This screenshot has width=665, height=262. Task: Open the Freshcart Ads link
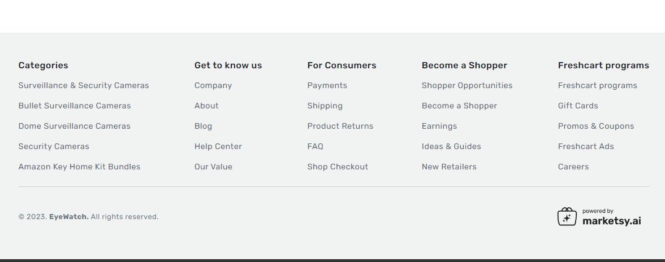[586, 146]
